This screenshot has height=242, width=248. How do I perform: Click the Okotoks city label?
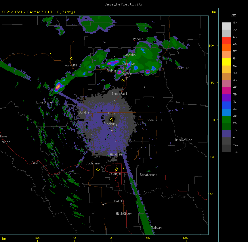(119, 201)
